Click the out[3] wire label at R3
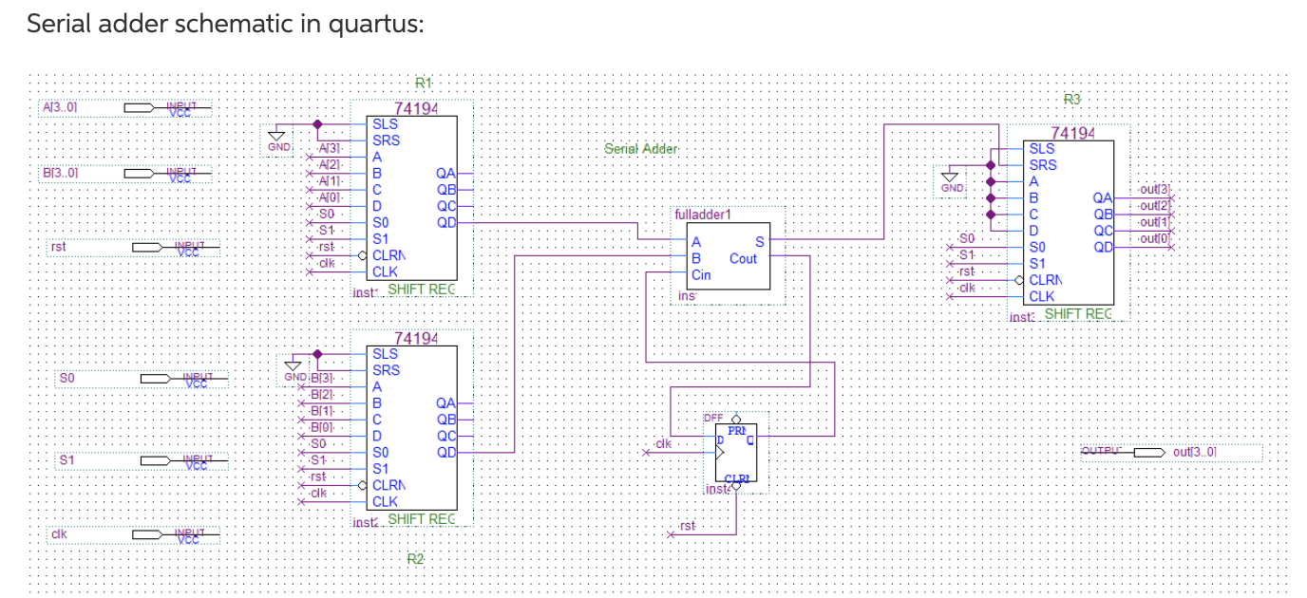Image resolution: width=1307 pixels, height=598 pixels. click(1154, 191)
